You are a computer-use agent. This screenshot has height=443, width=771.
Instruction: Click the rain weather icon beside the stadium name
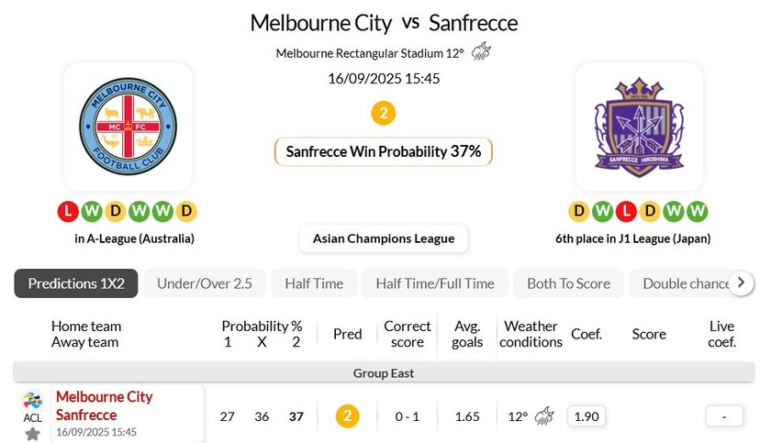(x=481, y=52)
